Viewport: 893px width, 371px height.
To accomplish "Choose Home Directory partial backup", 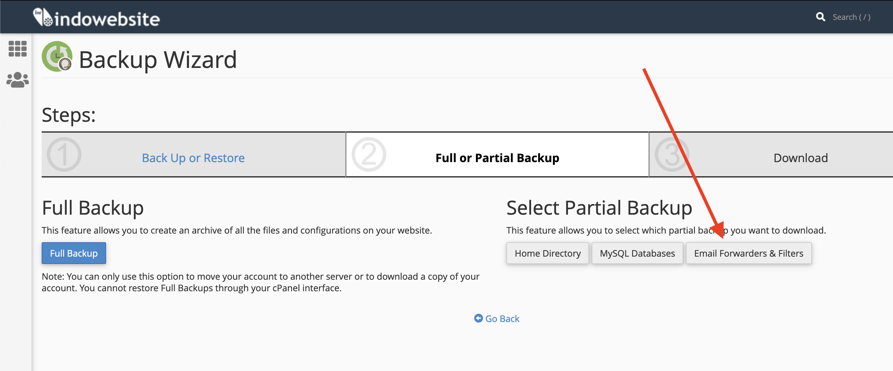I will pos(547,253).
